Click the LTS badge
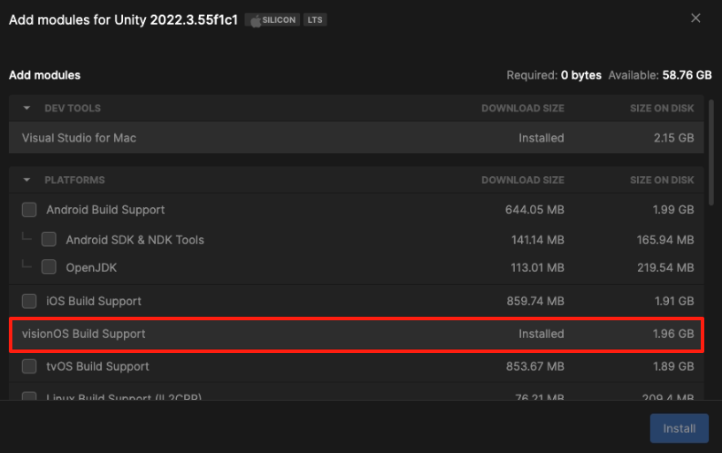This screenshot has width=722, height=453. pyautogui.click(x=315, y=19)
